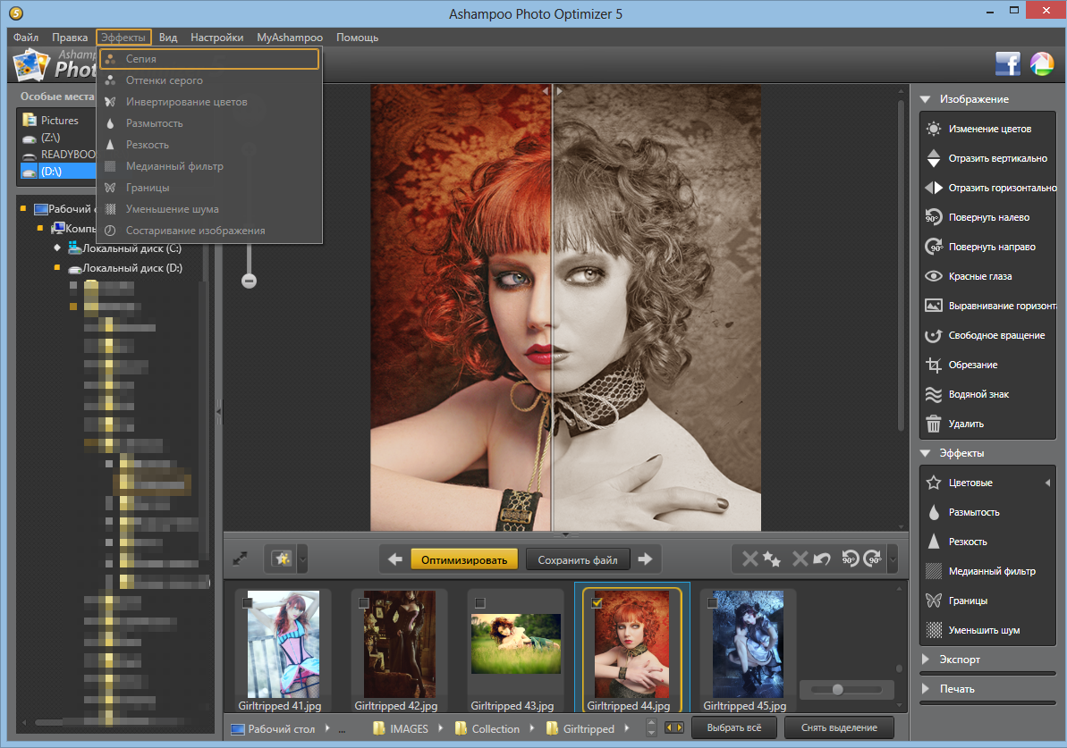The width and height of the screenshot is (1067, 748).
Task: Click the red-eye correction eye icon
Action: click(x=934, y=276)
